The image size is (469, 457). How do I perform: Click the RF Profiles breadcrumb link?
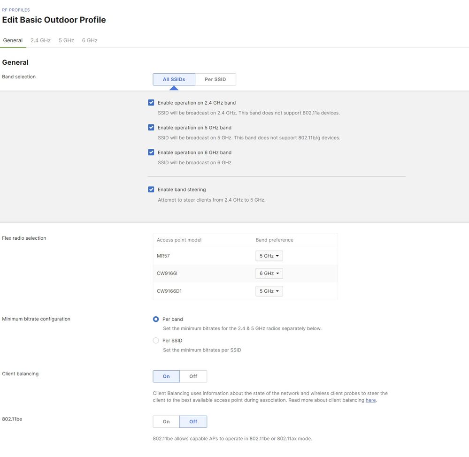pyautogui.click(x=16, y=10)
